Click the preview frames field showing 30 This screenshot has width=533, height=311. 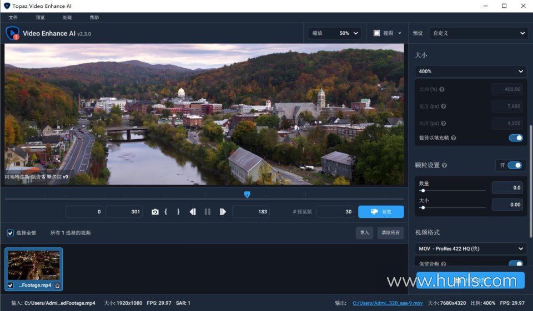click(335, 212)
